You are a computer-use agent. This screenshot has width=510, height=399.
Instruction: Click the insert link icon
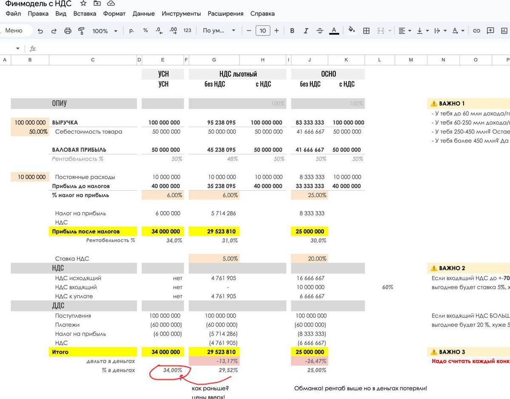[476, 31]
